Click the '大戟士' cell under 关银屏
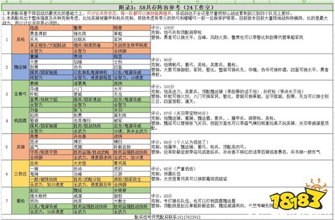335x220 pixels. pos(132,201)
